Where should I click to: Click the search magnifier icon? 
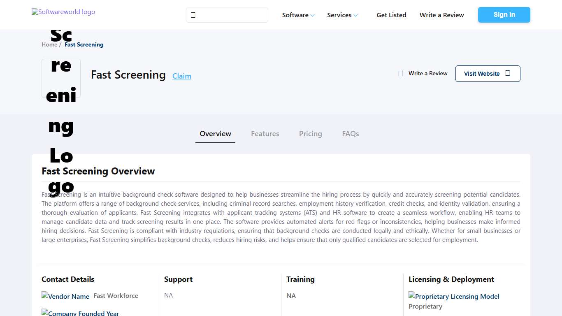193,14
